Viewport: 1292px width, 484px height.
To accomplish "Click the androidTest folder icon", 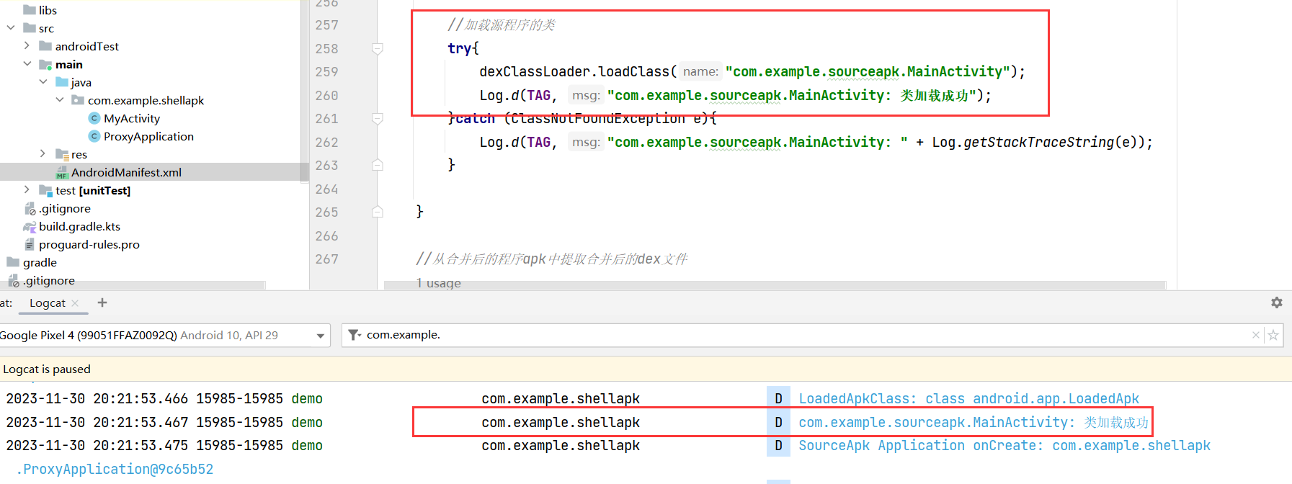I will (45, 46).
